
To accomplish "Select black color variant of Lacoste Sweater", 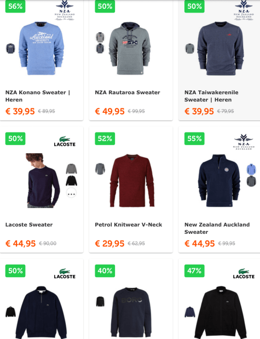I will coord(72,181).
